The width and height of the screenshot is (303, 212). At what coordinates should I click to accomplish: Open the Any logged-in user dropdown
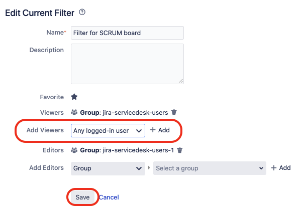108,130
